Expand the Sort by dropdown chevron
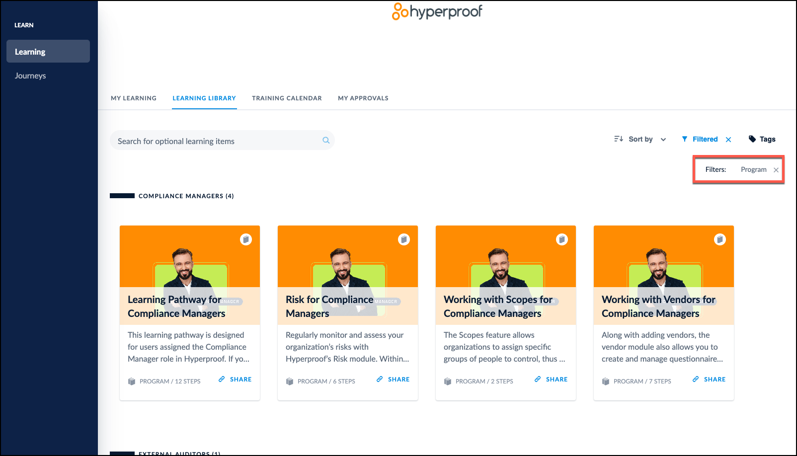This screenshot has width=797, height=456. pos(663,140)
